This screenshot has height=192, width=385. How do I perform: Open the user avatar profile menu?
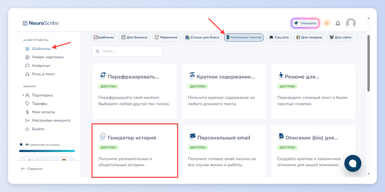(x=351, y=23)
